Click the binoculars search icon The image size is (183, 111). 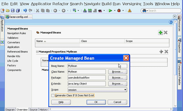point(144,10)
